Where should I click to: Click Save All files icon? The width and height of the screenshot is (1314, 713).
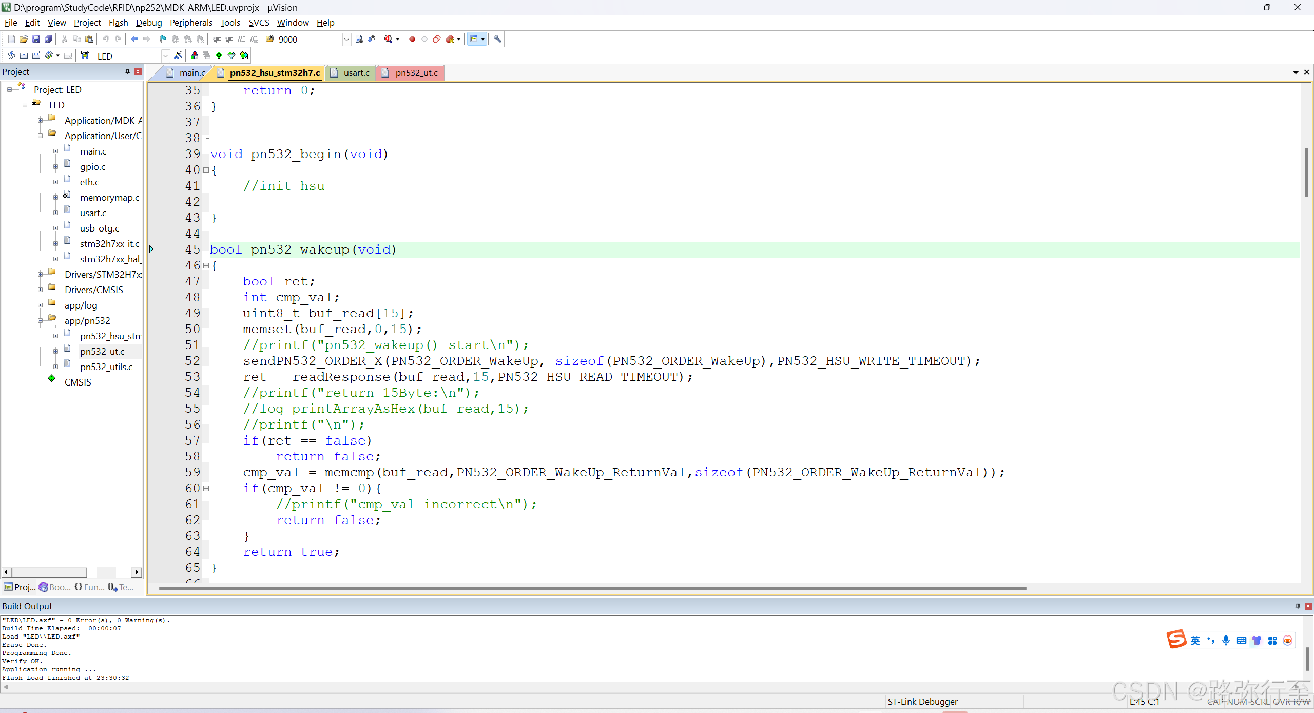tap(48, 39)
